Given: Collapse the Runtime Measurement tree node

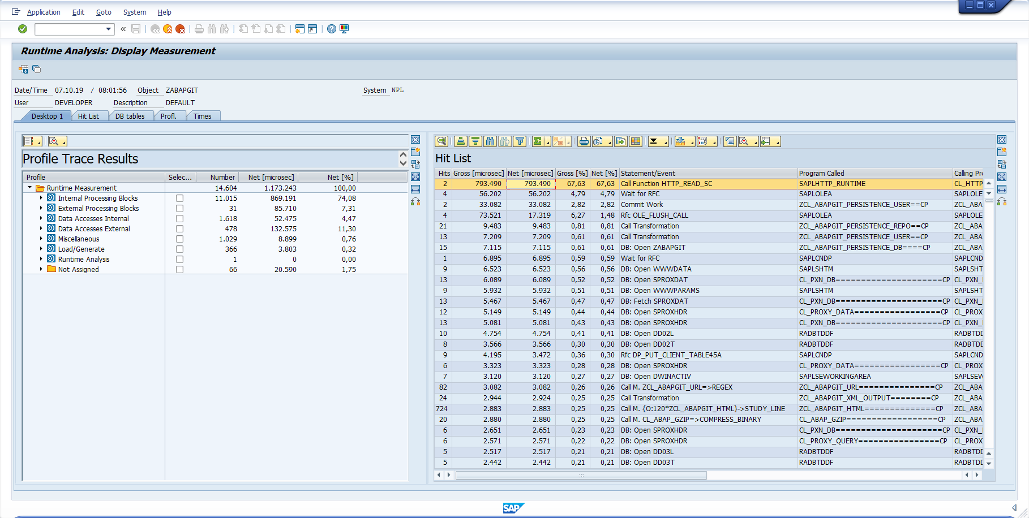Looking at the screenshot, I should click(29, 188).
